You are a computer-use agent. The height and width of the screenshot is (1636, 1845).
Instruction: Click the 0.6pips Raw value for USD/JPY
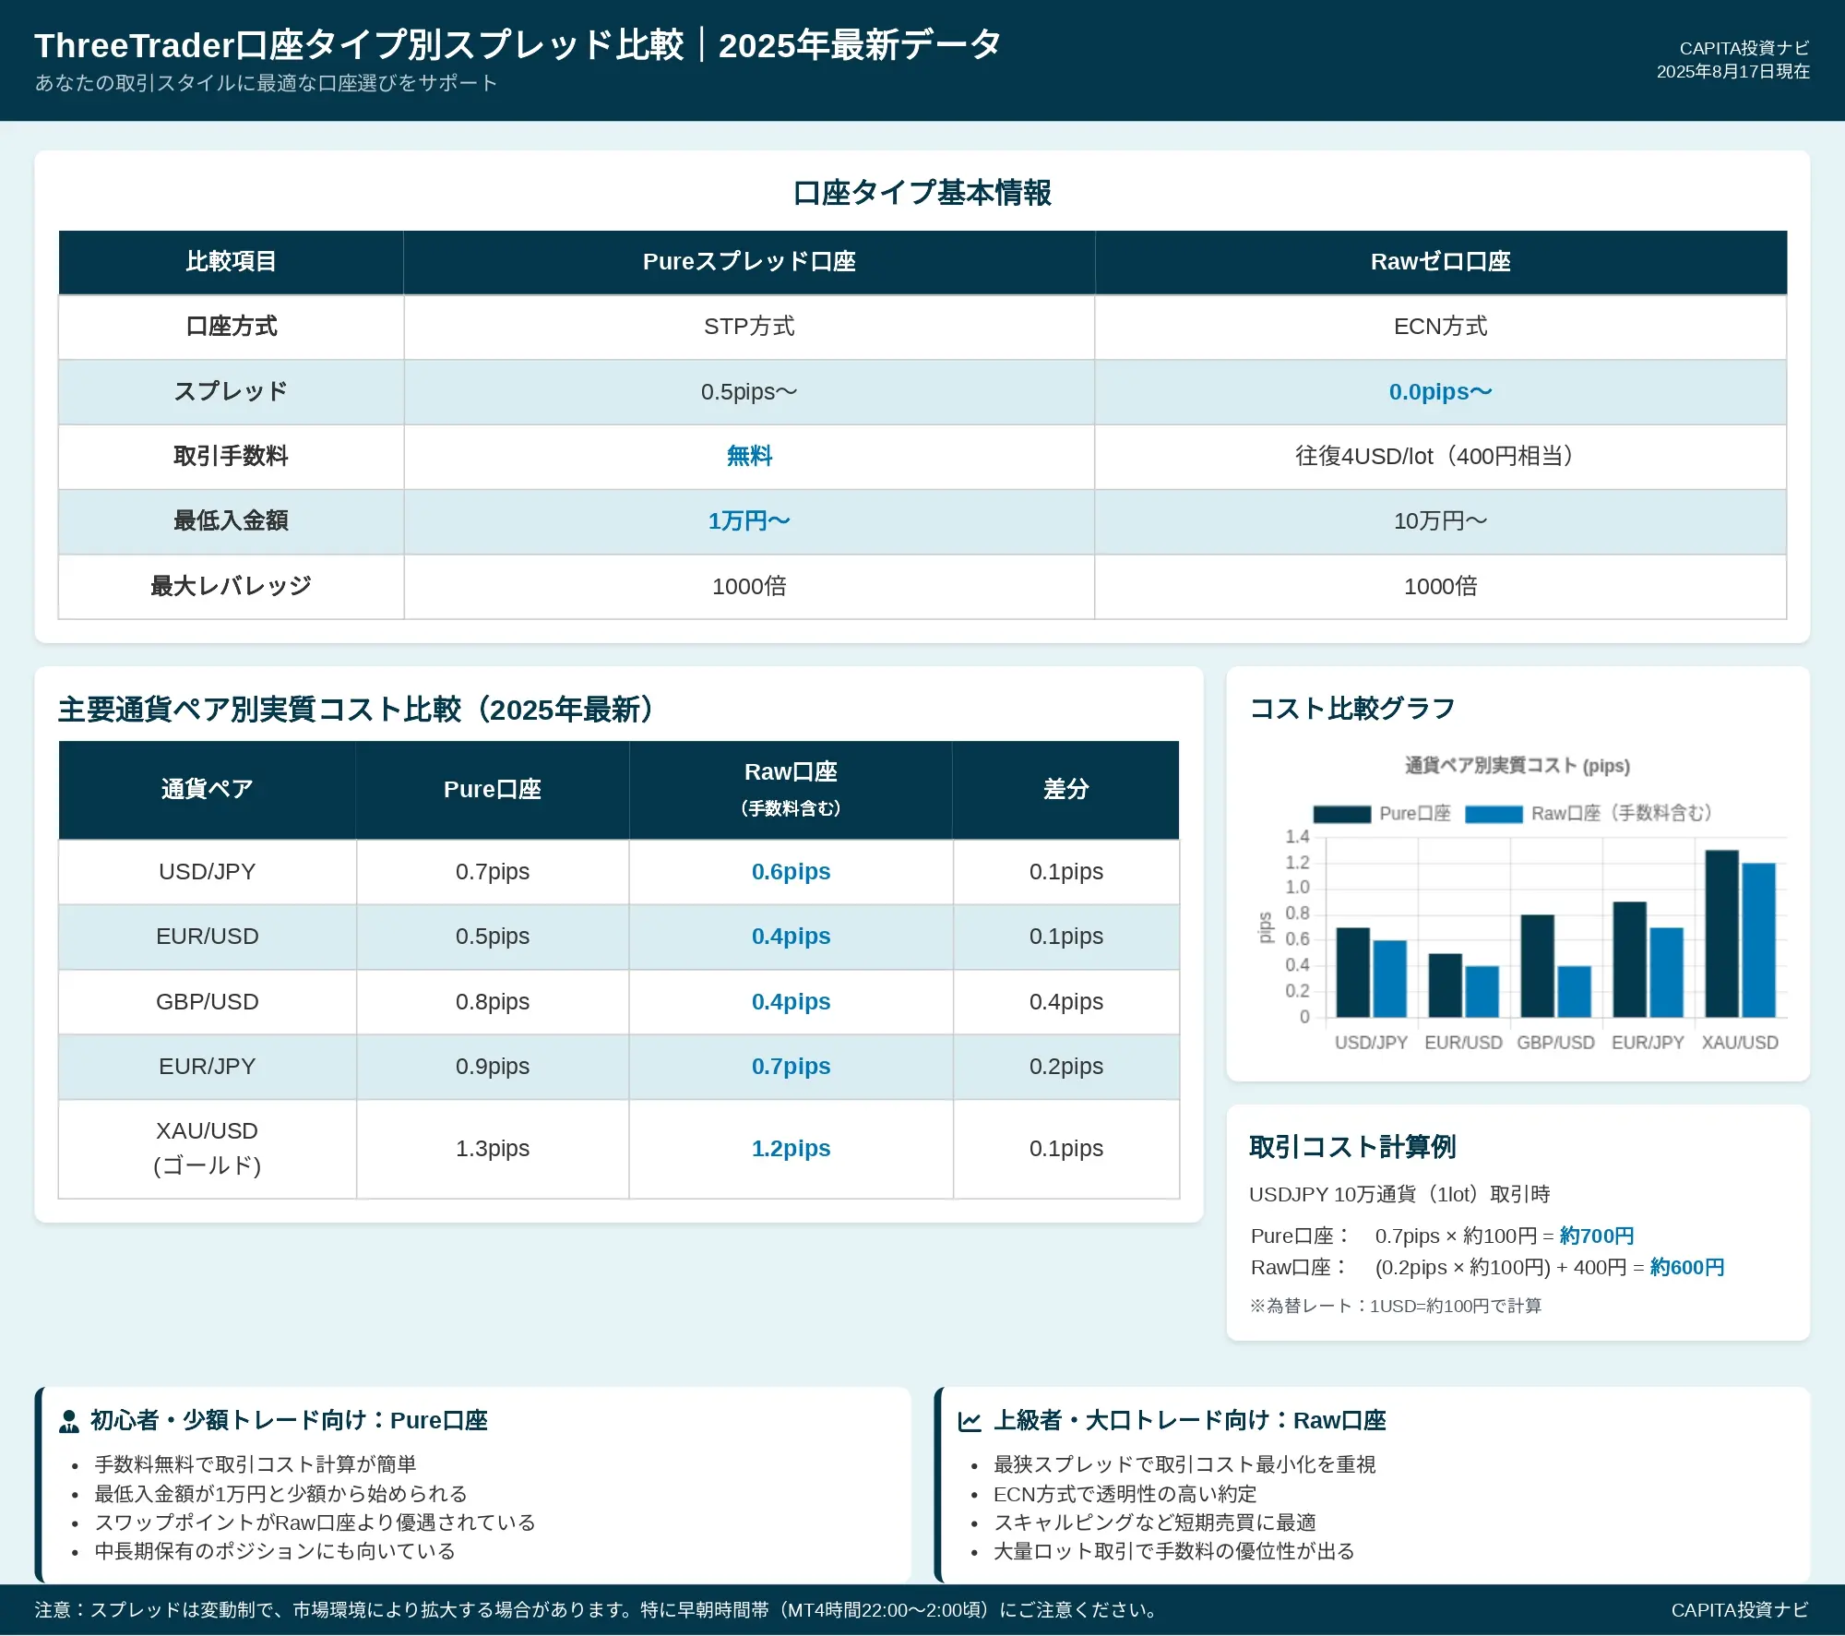point(791,872)
